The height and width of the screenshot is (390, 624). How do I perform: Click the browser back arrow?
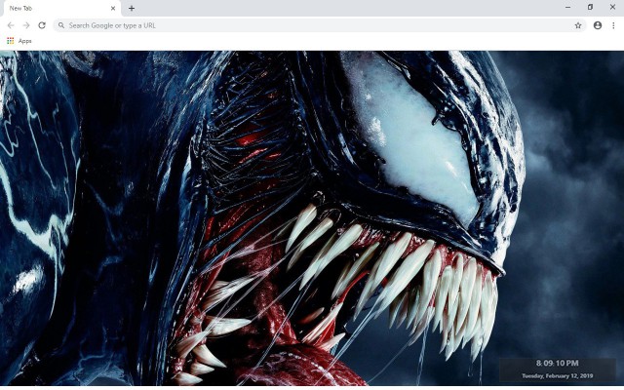pos(11,25)
